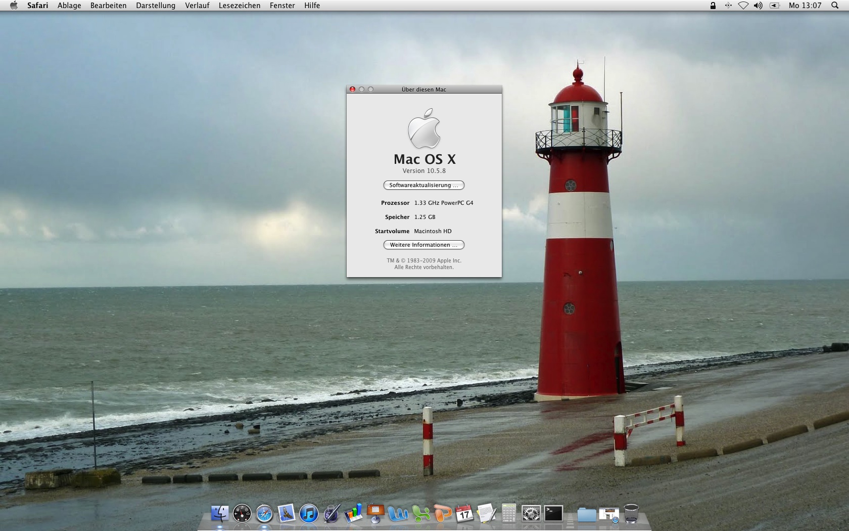Open the blue folder stack in the Dock
Image resolution: width=849 pixels, height=531 pixels.
587,514
